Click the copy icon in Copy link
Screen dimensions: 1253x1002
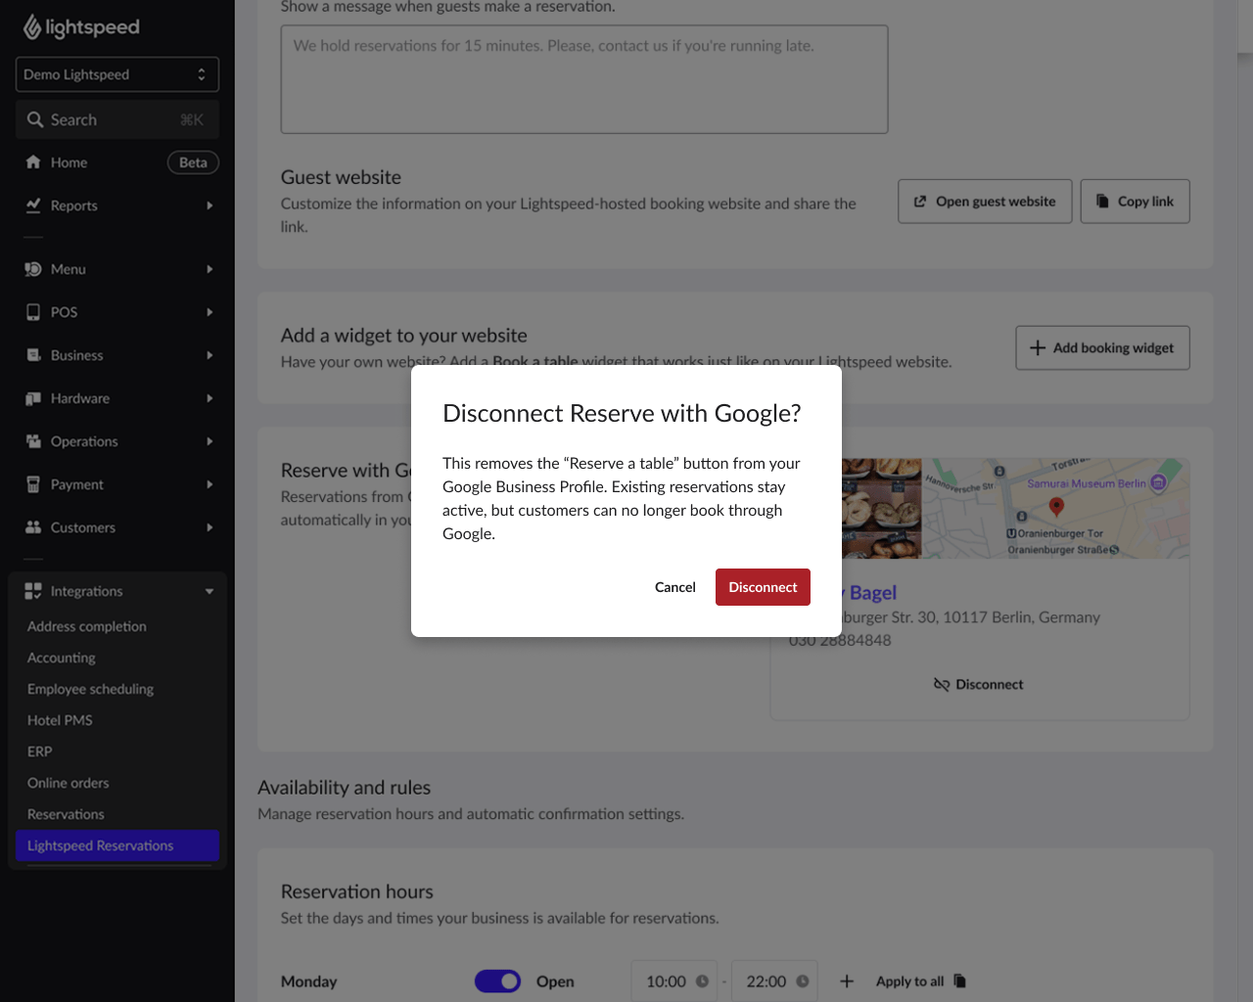pyautogui.click(x=1102, y=201)
